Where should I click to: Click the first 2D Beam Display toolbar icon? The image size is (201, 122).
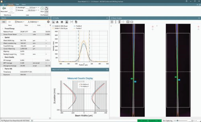[111, 22]
